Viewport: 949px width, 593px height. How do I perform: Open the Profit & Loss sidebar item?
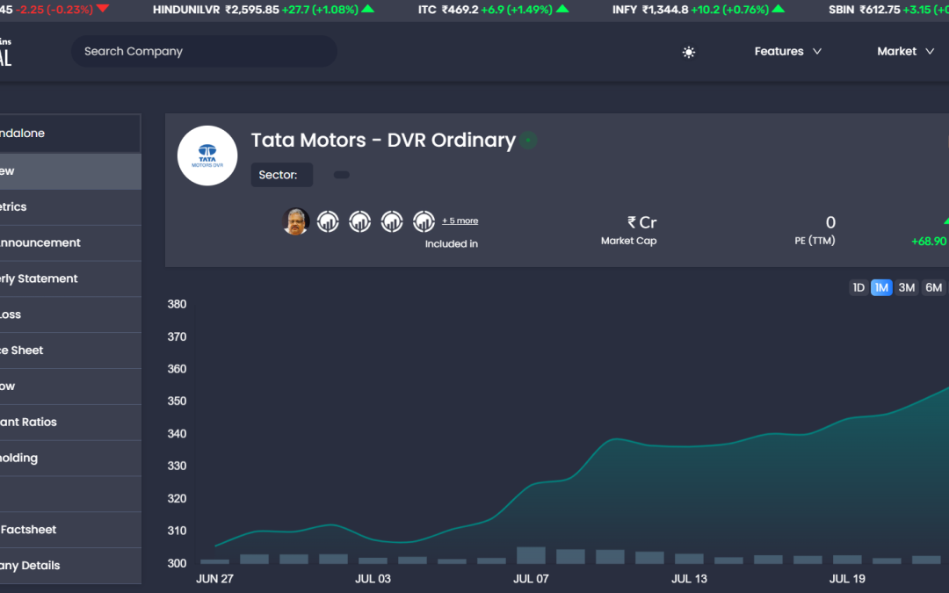[x=70, y=315]
